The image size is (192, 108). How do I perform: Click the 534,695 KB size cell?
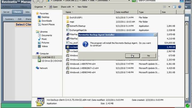point(170,43)
